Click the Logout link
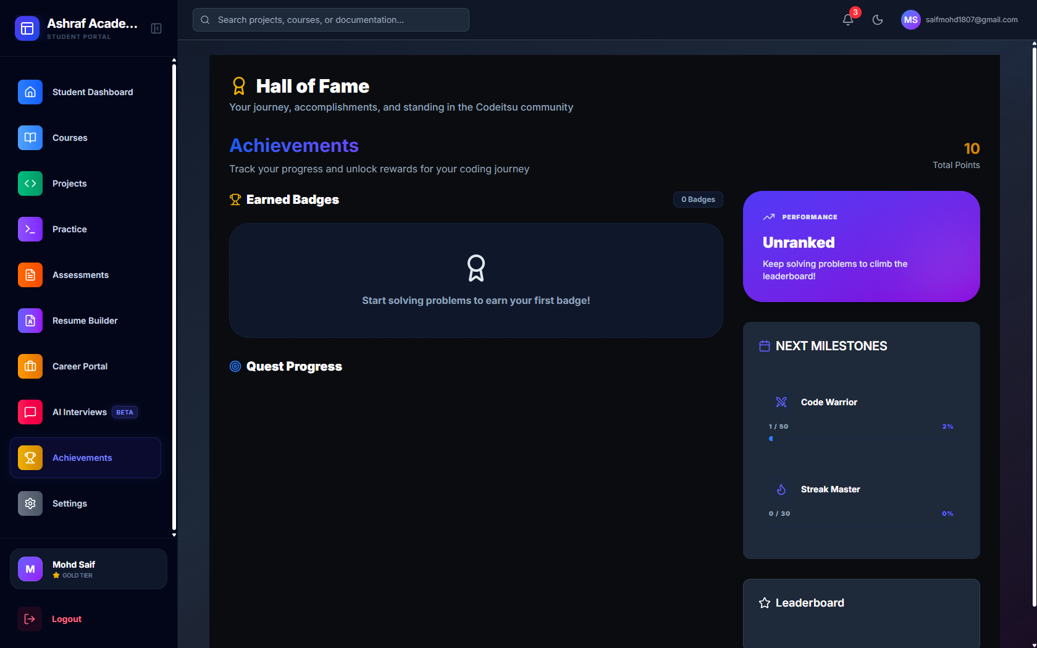The height and width of the screenshot is (648, 1037). coord(67,619)
